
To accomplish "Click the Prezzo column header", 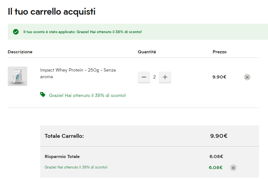I will pos(219,52).
